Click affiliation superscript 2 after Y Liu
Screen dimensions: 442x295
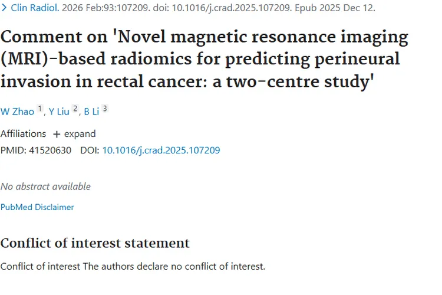pyautogui.click(x=75, y=110)
